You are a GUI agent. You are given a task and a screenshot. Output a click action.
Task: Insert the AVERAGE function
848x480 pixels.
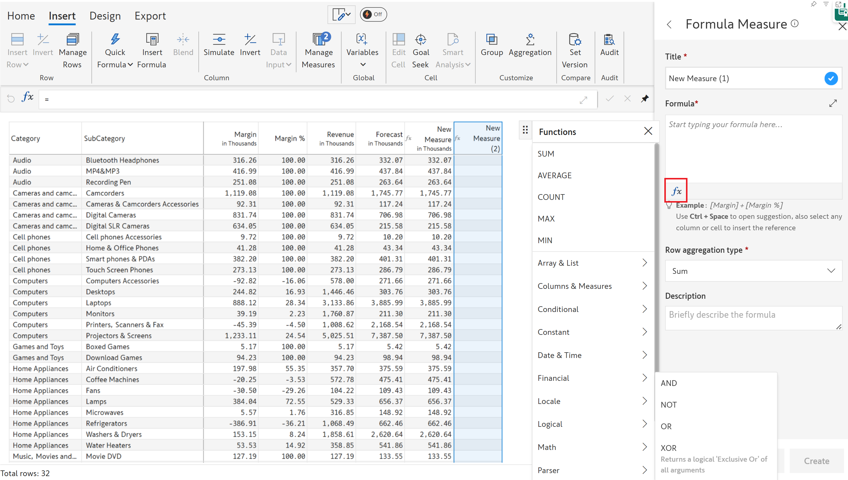click(x=555, y=176)
